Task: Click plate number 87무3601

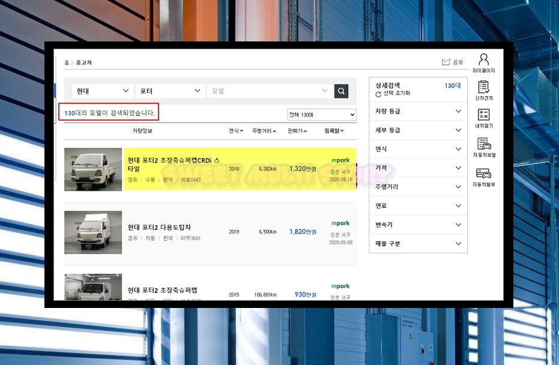Action: point(190,238)
